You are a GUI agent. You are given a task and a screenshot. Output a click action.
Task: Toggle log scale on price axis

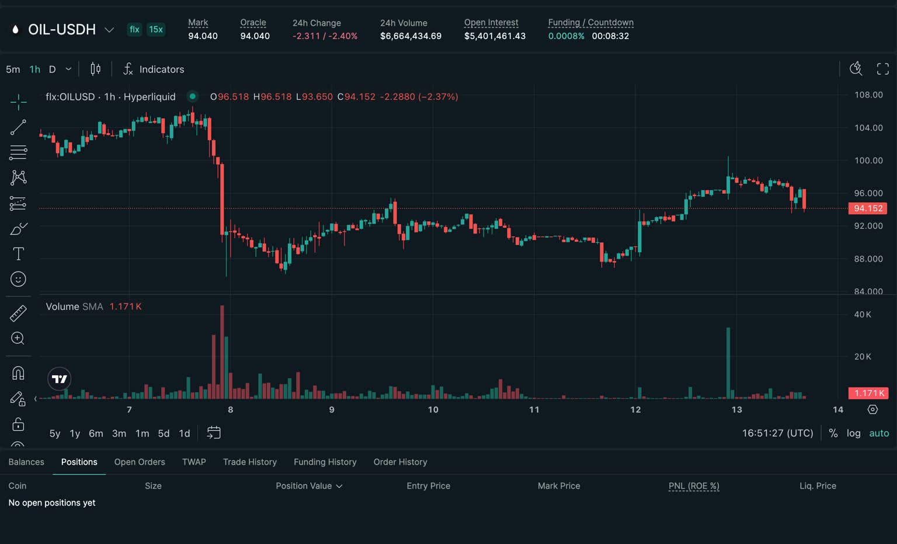coord(853,433)
